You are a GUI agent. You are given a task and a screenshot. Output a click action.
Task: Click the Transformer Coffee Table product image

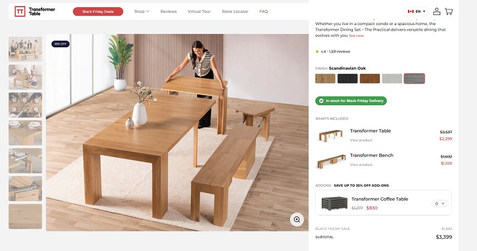[x=335, y=203]
